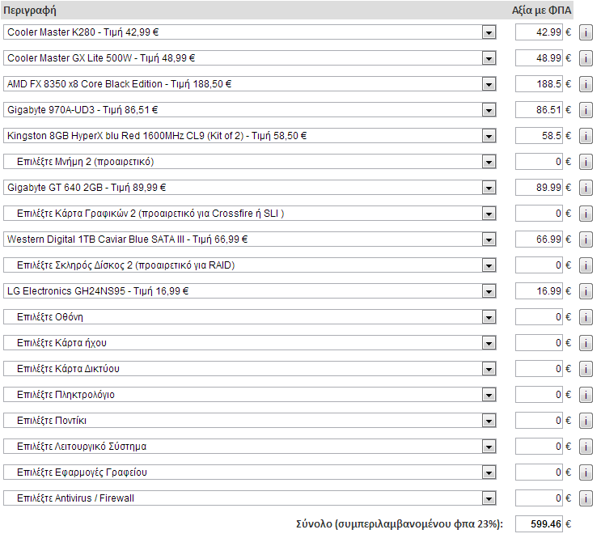Open Επιλέξτε Λειτουργικό Σύστημα dropdown
Viewport: 601px width, 538px height.
tap(249, 447)
